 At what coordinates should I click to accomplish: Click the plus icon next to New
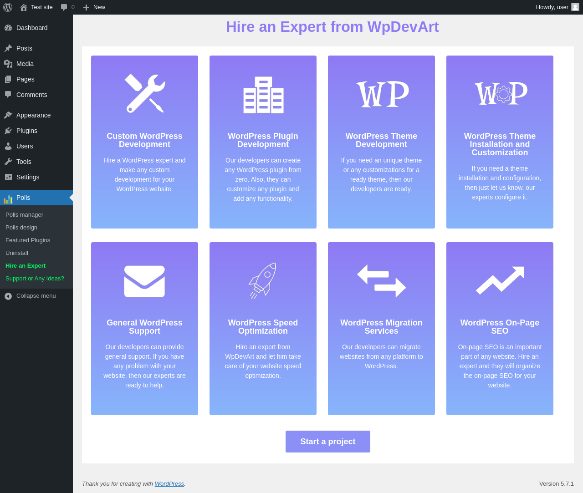pos(86,7)
